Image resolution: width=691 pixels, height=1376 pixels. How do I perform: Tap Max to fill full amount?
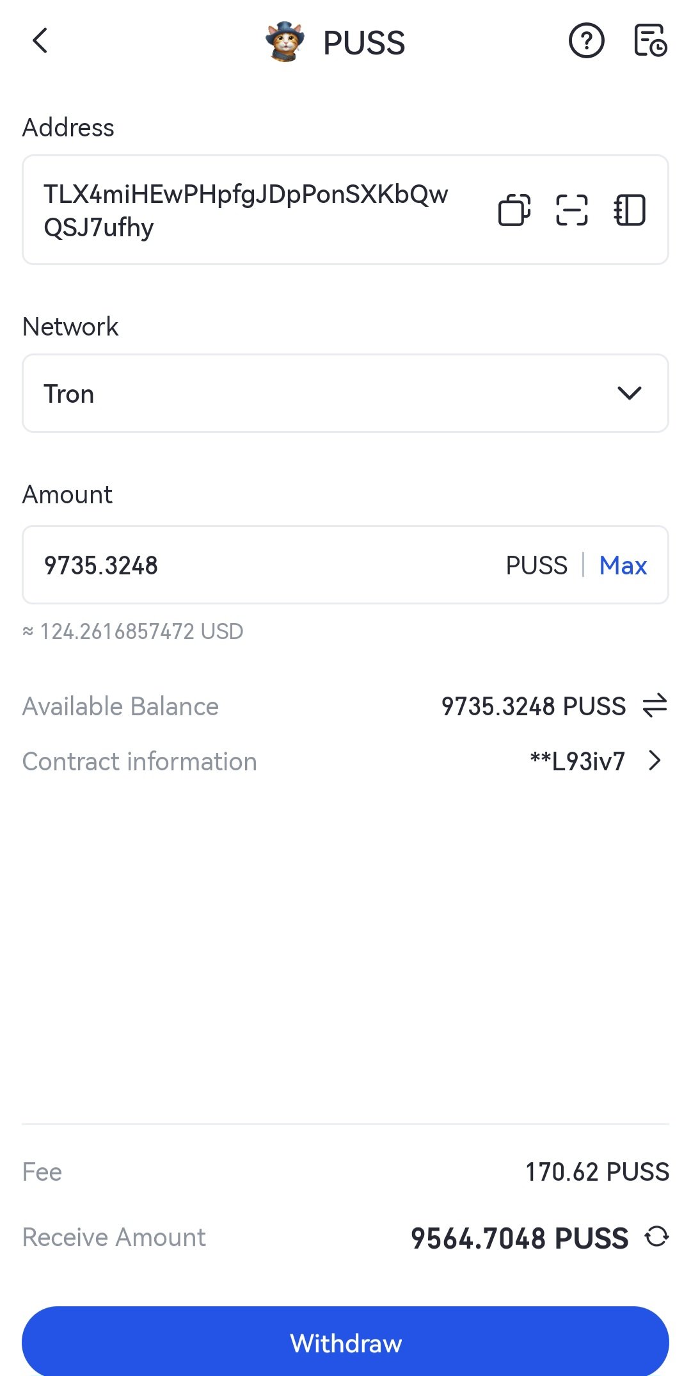(623, 565)
